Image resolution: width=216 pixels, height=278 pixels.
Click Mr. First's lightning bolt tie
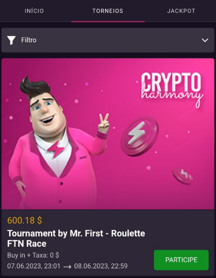tap(55, 149)
